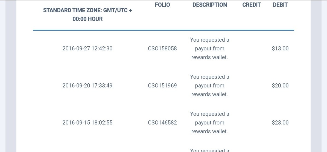Select folio number CSO146582
Screen dimensions: 327x152
point(162,123)
